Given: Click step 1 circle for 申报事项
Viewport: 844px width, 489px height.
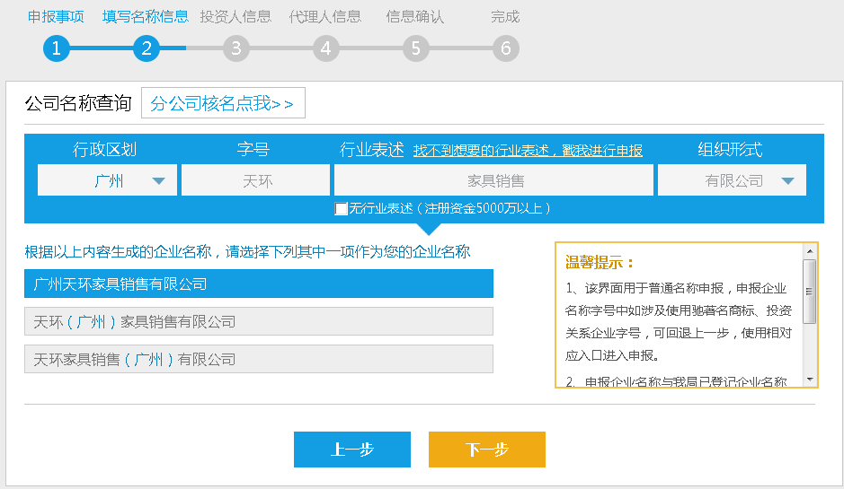Looking at the screenshot, I should pyautogui.click(x=56, y=48).
